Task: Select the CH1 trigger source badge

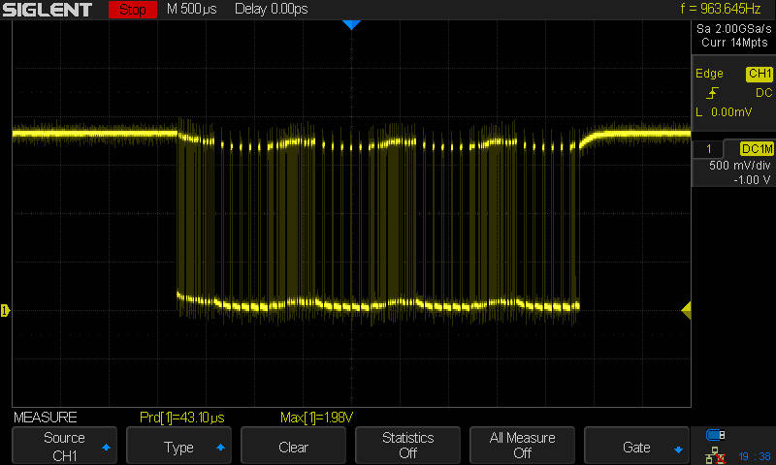Action: tap(760, 74)
